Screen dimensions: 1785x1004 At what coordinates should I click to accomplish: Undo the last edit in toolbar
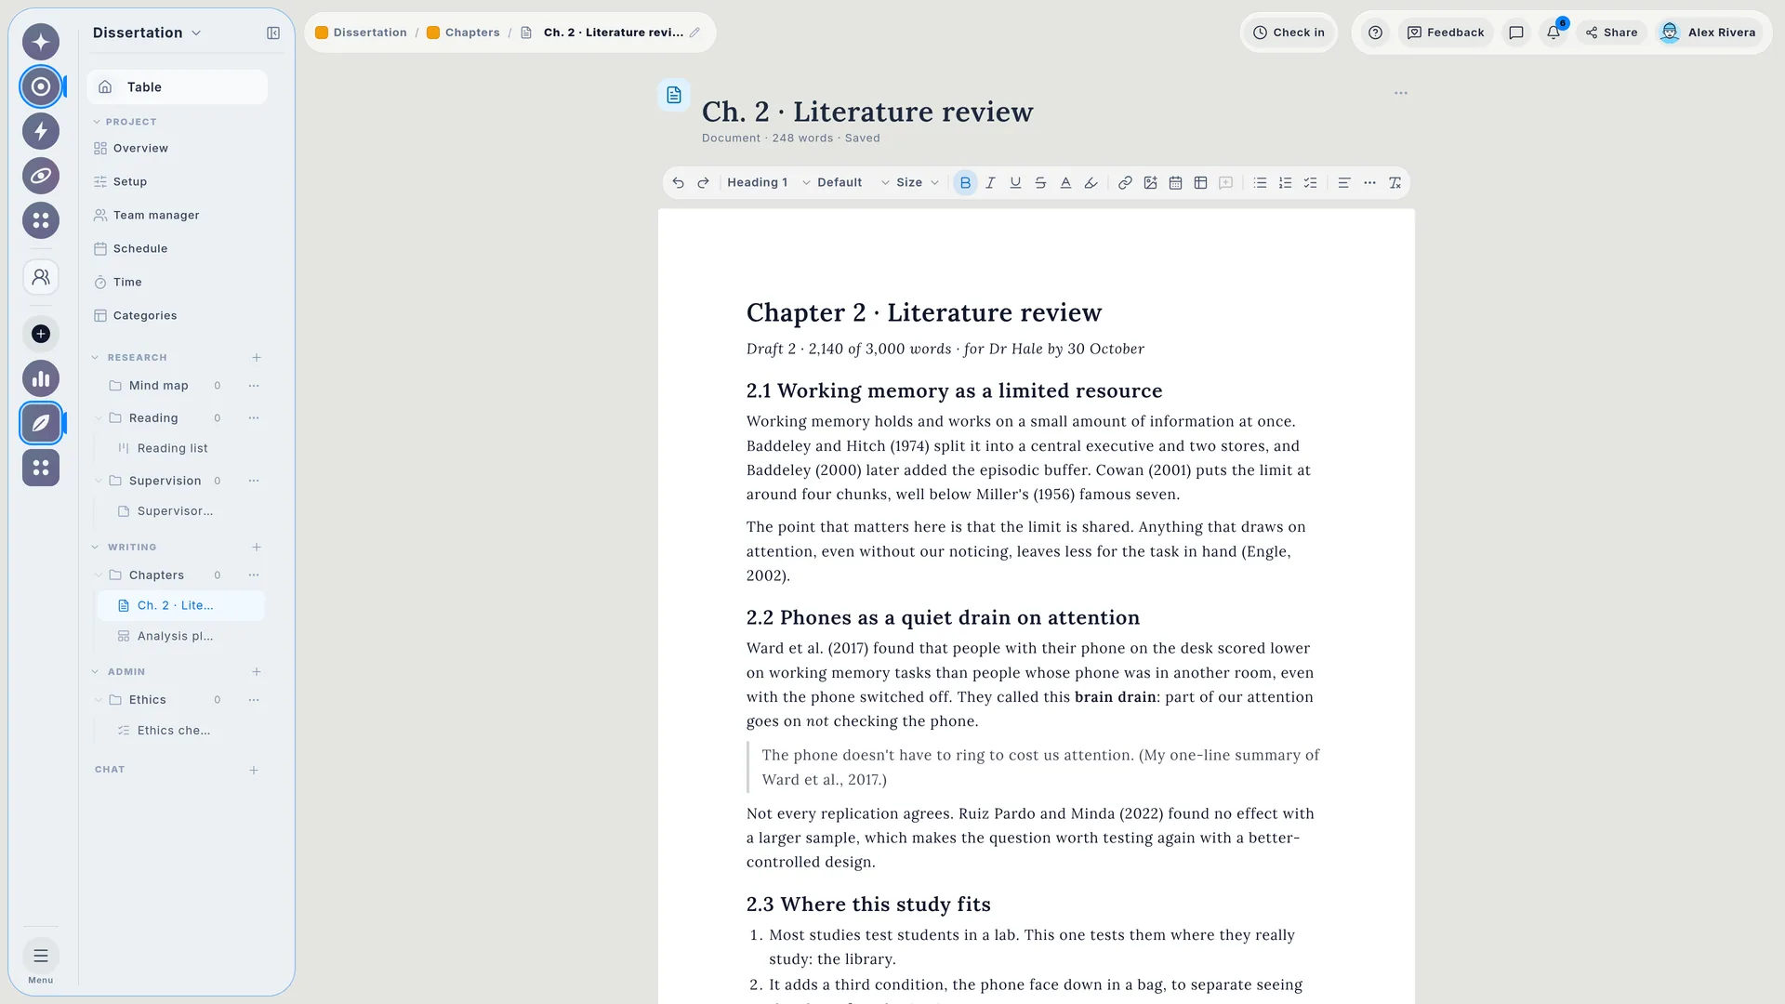point(678,183)
